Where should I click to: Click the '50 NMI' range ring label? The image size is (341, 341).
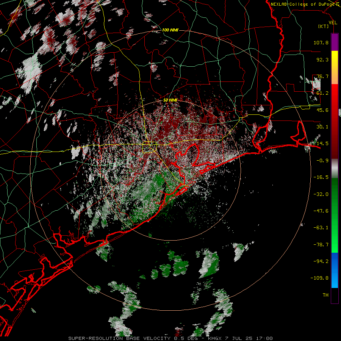170,100
